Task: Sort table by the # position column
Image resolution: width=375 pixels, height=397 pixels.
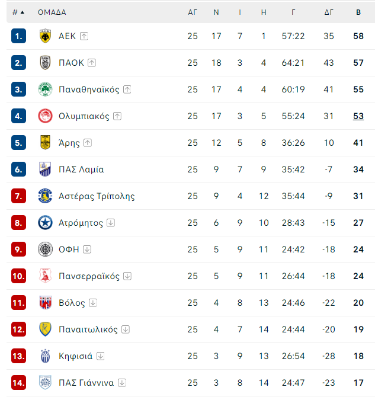Action: coord(18,12)
